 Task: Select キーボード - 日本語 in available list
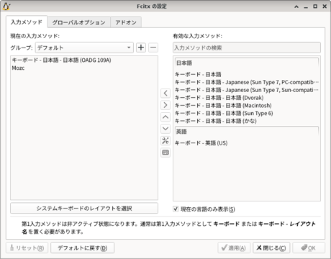(247, 74)
